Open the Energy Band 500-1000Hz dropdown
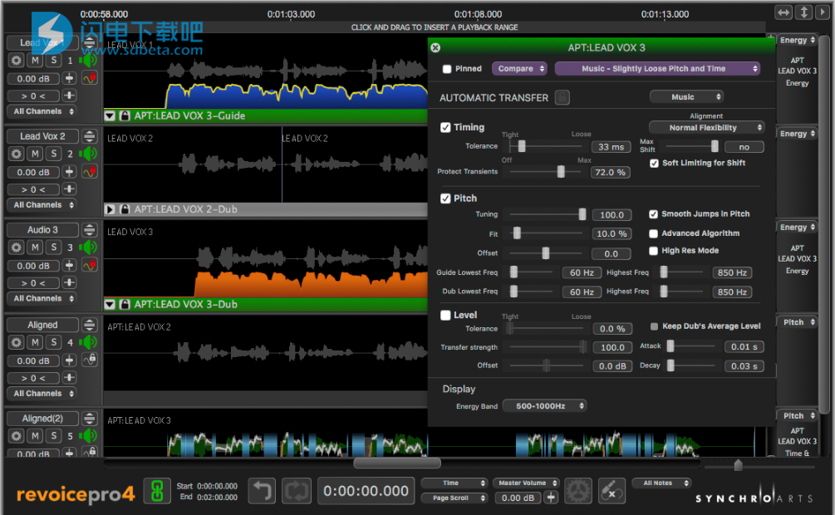The image size is (835, 515). click(x=544, y=406)
